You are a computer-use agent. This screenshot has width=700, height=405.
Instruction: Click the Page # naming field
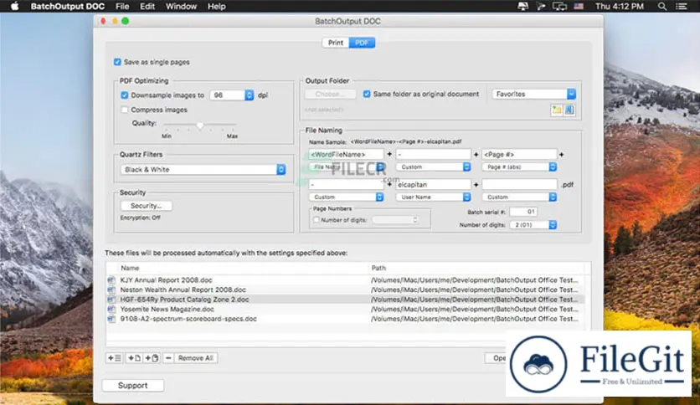(519, 154)
